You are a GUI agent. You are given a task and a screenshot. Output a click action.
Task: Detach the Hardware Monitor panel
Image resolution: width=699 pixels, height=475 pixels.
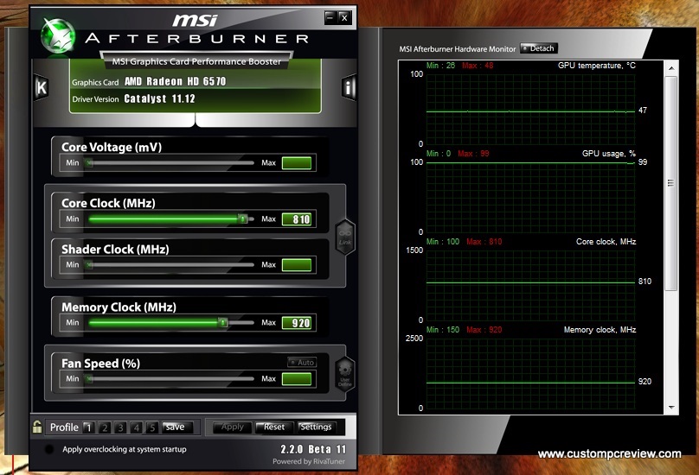(539, 48)
